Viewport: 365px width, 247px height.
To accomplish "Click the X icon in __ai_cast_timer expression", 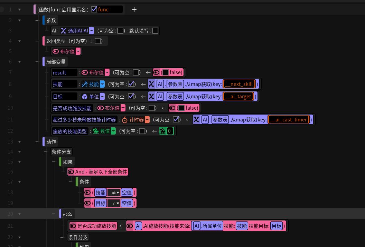I will point(196,120).
